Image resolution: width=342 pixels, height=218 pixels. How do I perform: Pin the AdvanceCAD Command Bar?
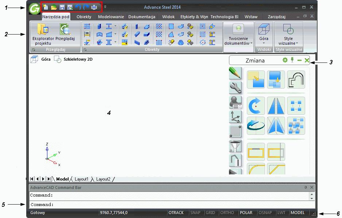(x=306, y=187)
